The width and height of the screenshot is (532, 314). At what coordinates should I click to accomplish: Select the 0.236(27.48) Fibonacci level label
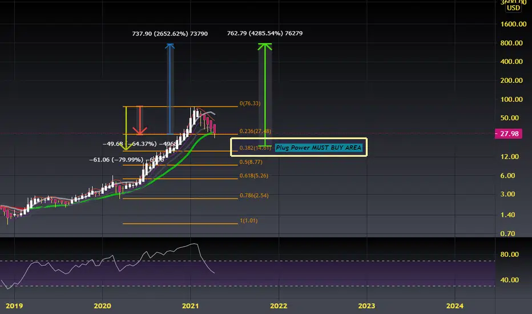256,131
